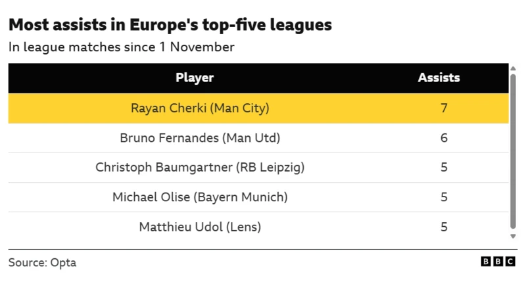Select the Rayan Cherki (Man City) row
526x282 pixels.
point(200,108)
